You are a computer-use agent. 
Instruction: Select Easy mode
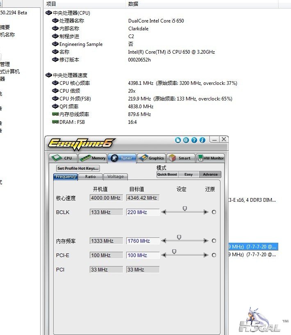[x=189, y=174]
